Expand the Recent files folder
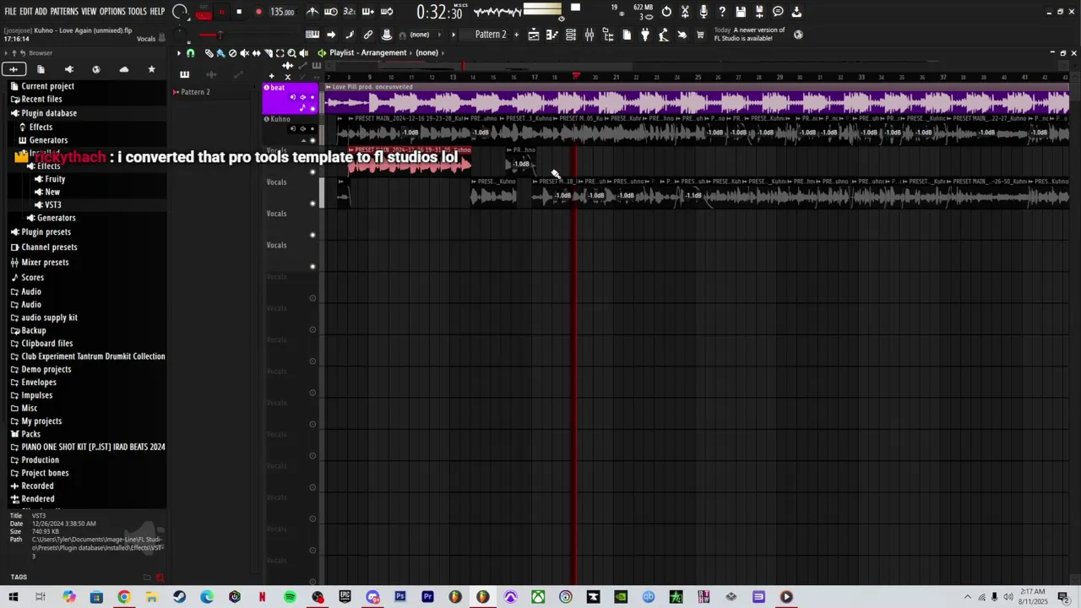This screenshot has height=608, width=1081. (41, 99)
